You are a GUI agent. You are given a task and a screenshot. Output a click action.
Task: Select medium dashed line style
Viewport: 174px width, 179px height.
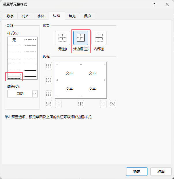pos(30,58)
